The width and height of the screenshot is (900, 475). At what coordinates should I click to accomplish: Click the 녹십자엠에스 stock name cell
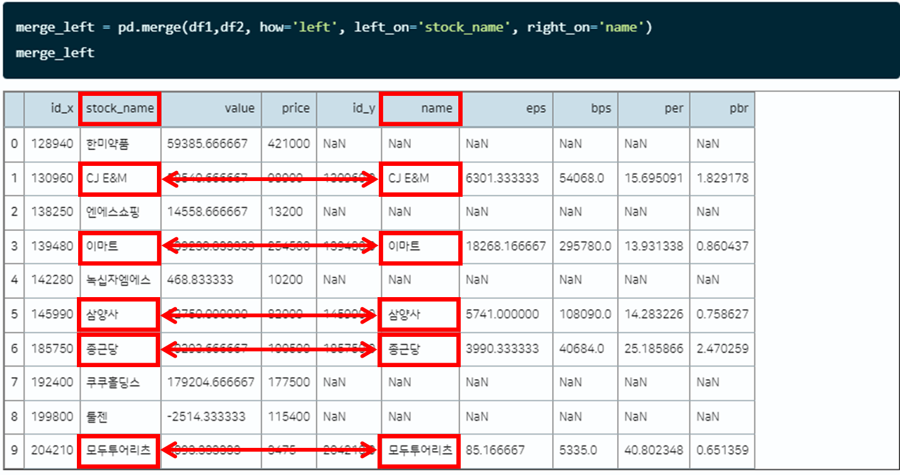tap(120, 280)
